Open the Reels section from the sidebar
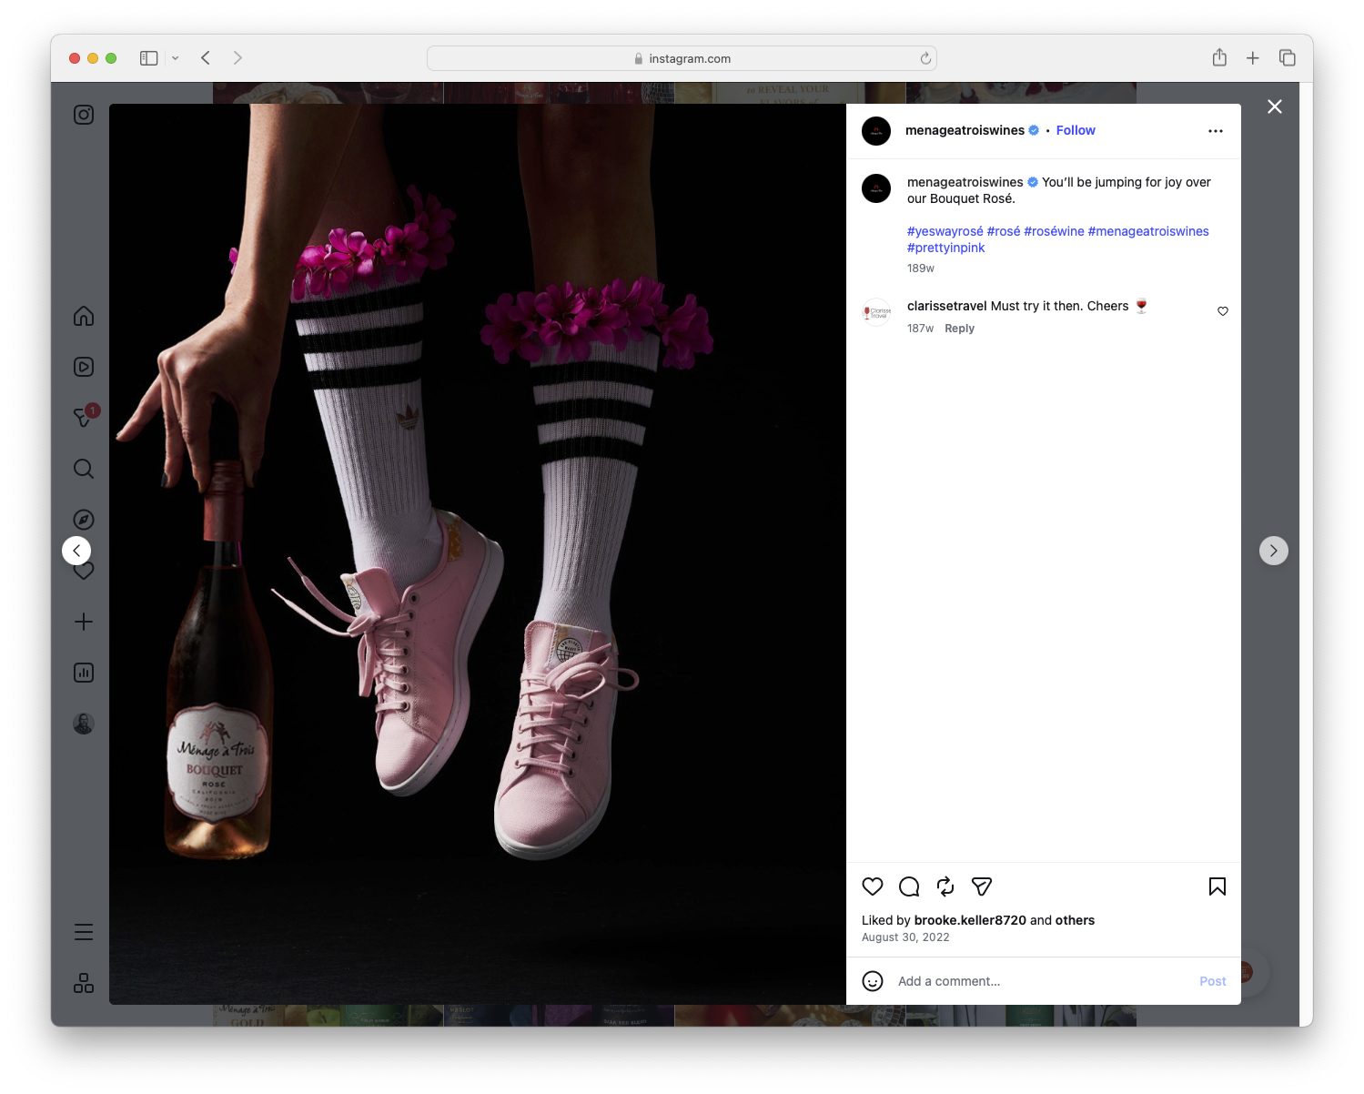This screenshot has width=1364, height=1094. (x=83, y=367)
